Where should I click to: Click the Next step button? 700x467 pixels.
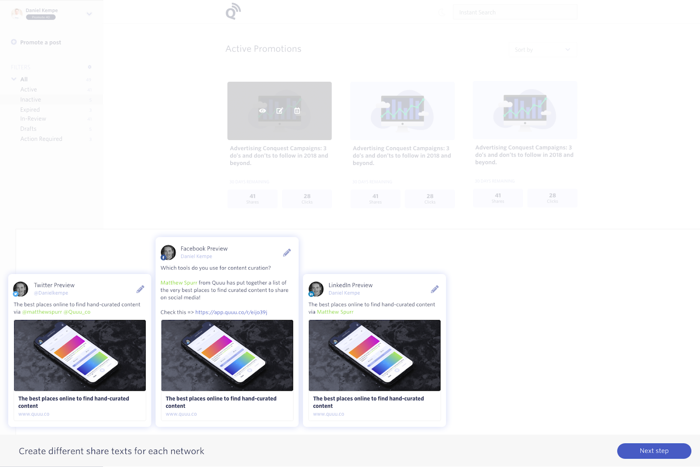coord(654,451)
